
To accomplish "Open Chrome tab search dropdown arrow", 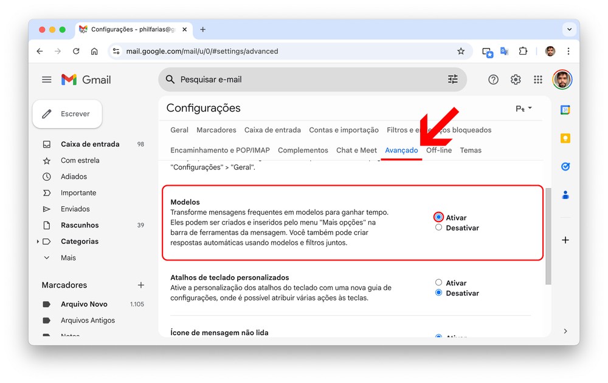I will (x=569, y=29).
